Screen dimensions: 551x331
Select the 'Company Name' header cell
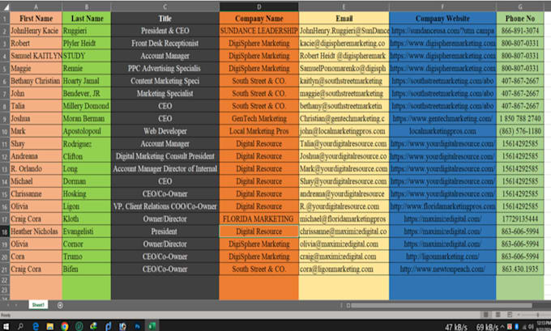pyautogui.click(x=259, y=19)
